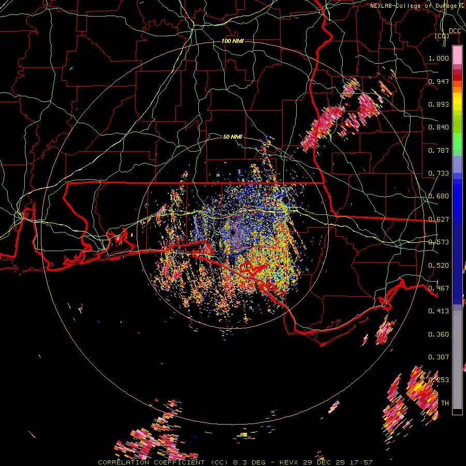
Task: Click the 0.840 color scale value
Action: click(x=439, y=127)
